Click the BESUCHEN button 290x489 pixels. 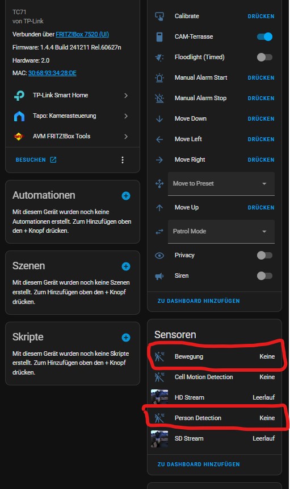36,160
